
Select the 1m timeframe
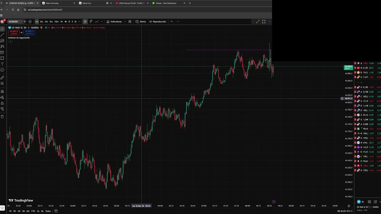pyautogui.click(x=37, y=21)
